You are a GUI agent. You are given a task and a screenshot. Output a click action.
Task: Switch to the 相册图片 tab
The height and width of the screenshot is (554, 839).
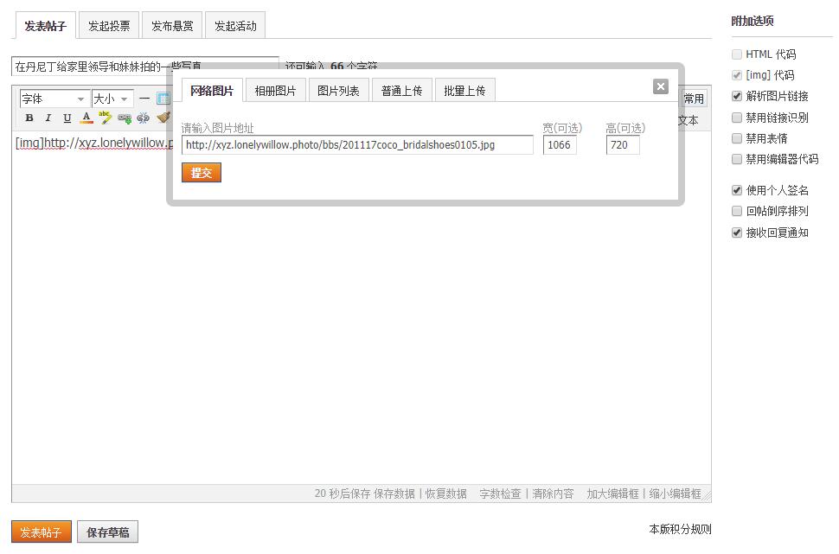275,91
